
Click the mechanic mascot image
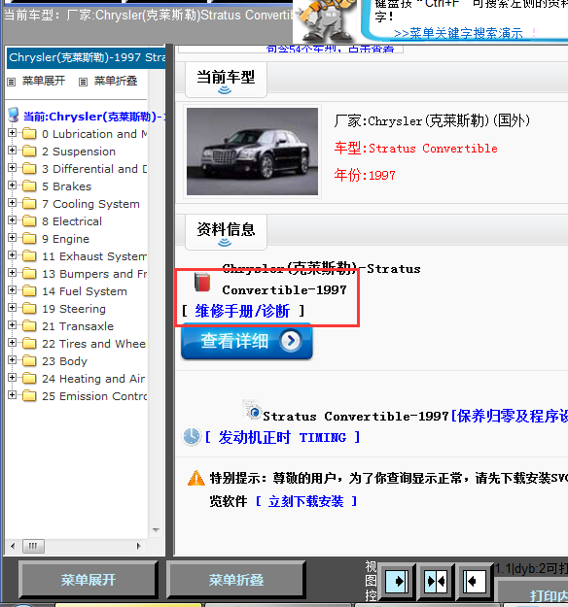pyautogui.click(x=326, y=20)
